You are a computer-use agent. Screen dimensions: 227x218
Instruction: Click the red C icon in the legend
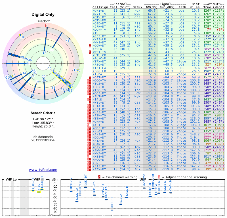[x=99, y=177]
